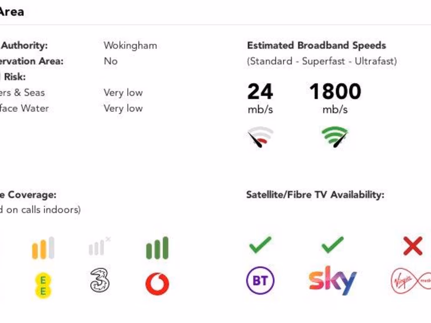Click the Vodafone logo
This screenshot has height=323, width=431.
tap(157, 284)
